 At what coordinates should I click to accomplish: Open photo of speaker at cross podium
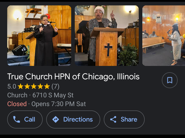click(107, 36)
